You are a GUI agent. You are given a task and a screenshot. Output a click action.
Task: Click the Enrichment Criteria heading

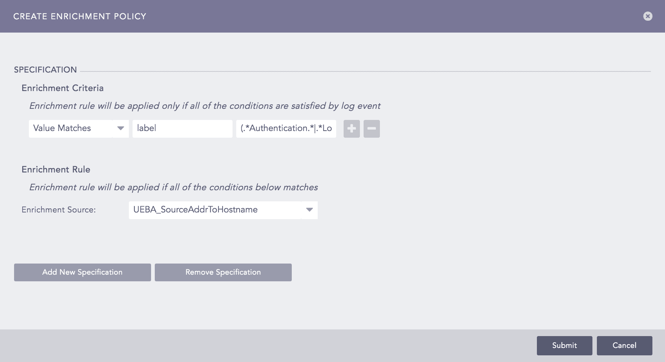coord(62,88)
